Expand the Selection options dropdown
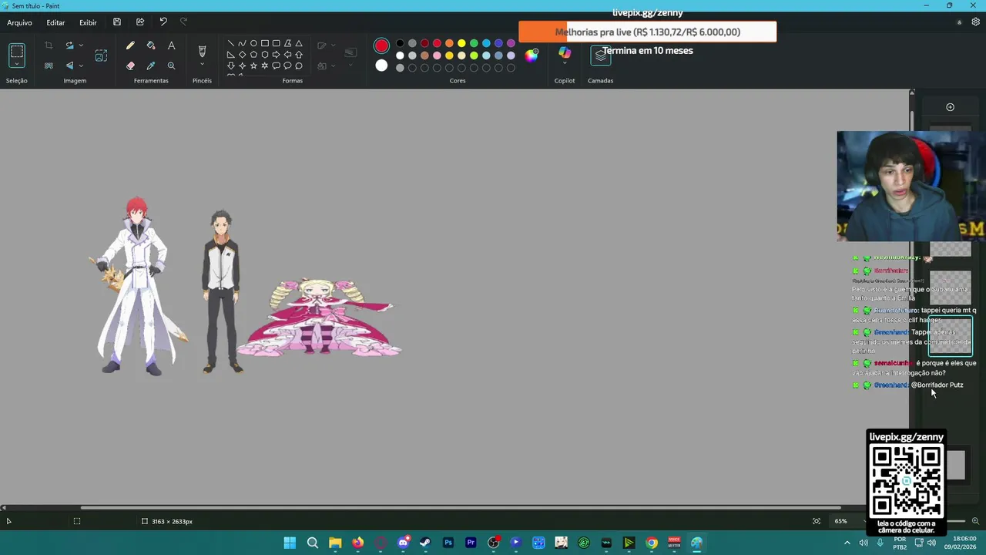 [x=17, y=65]
